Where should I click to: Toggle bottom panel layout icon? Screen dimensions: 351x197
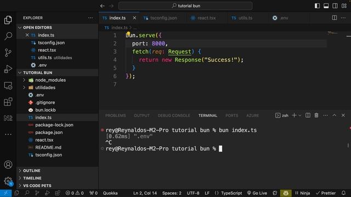click(326, 6)
